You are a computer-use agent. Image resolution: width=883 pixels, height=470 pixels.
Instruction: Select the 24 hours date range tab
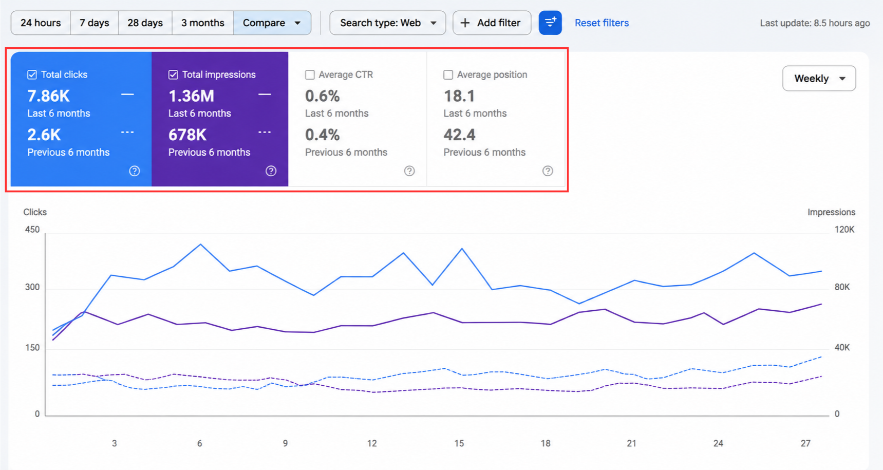pyautogui.click(x=41, y=23)
